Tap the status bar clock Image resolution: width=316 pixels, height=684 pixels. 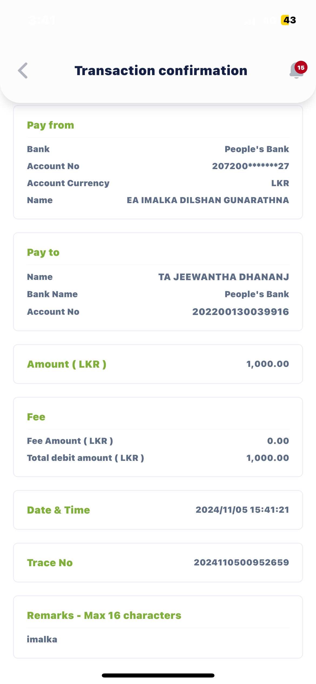[x=42, y=20]
